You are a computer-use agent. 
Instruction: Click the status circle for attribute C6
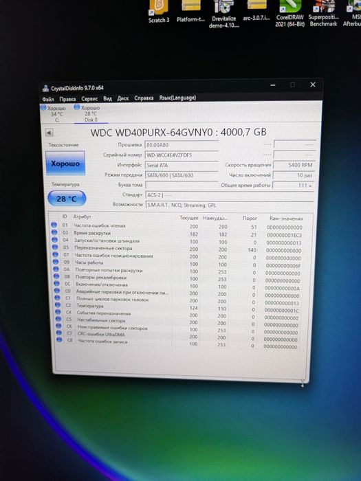tap(58, 326)
